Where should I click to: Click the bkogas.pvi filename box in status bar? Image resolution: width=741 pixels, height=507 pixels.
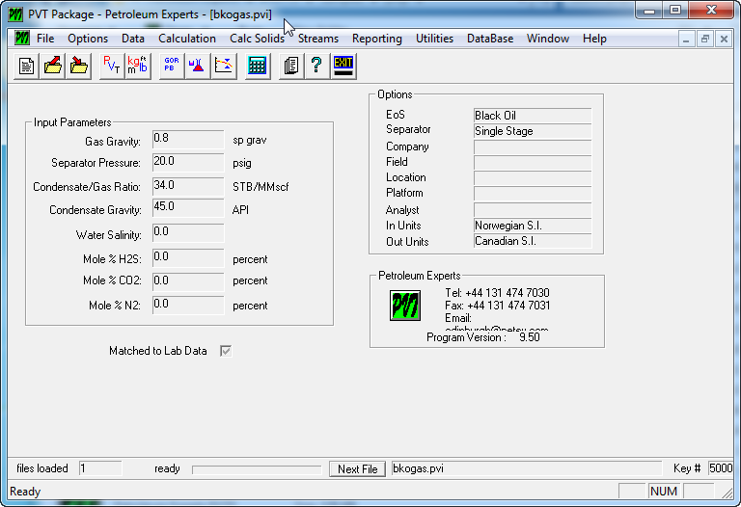[527, 468]
